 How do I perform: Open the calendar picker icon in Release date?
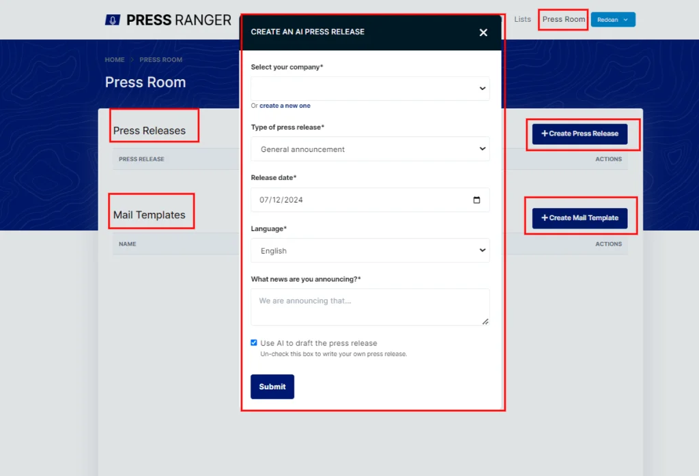click(476, 200)
